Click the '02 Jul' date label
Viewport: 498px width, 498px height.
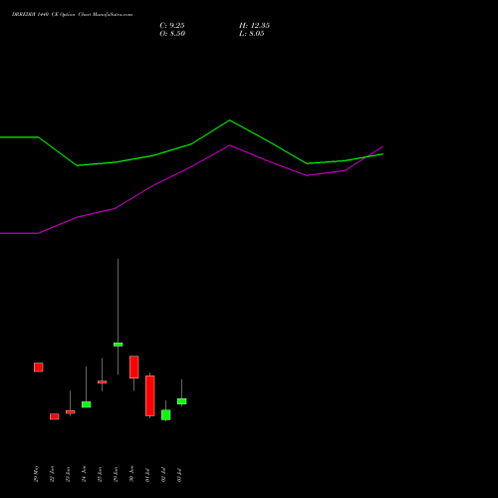point(163,475)
